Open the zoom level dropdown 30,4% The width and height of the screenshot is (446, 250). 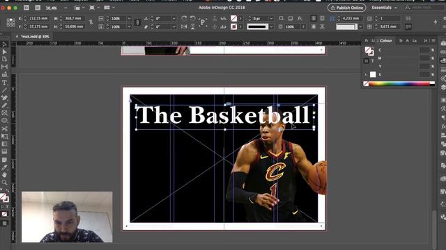(x=66, y=8)
